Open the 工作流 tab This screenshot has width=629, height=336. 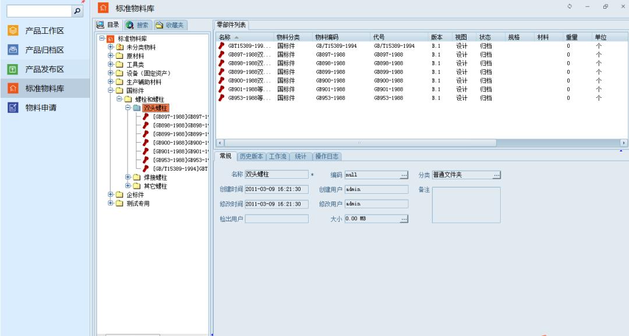click(278, 157)
